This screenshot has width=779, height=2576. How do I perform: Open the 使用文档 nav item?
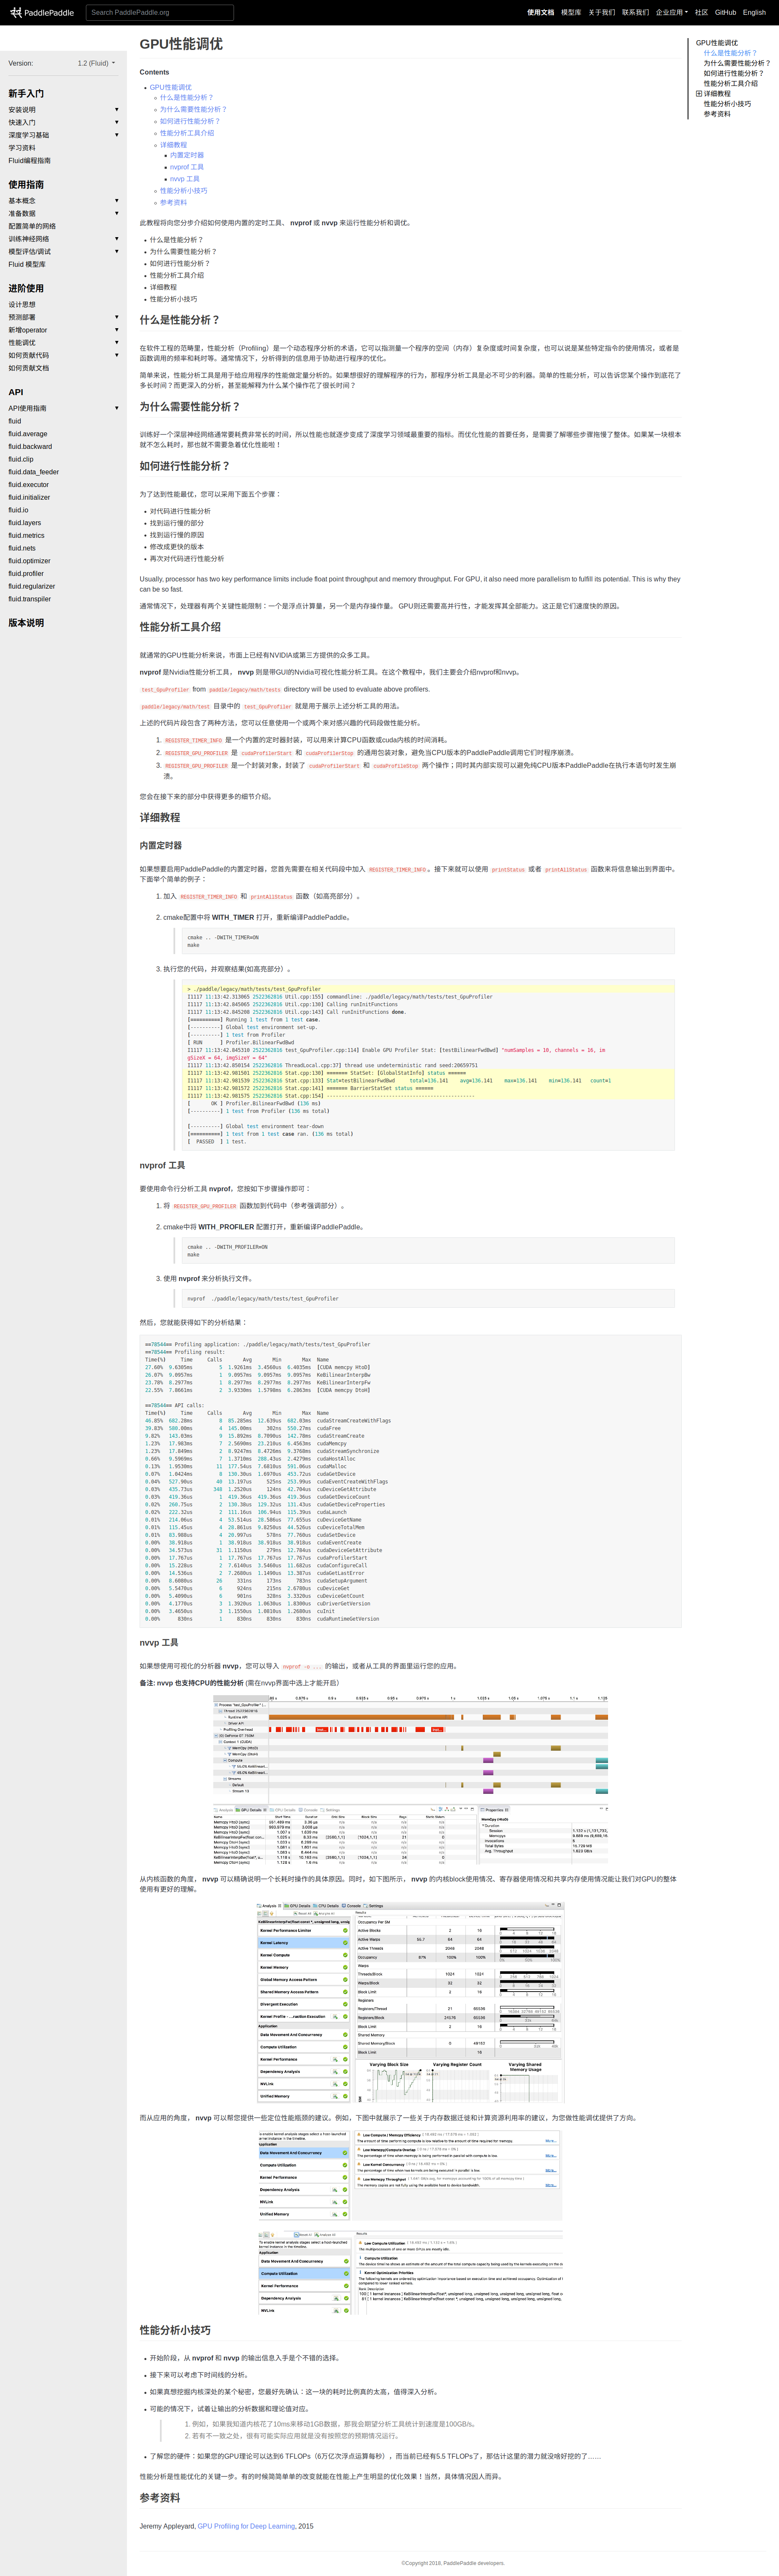(540, 13)
